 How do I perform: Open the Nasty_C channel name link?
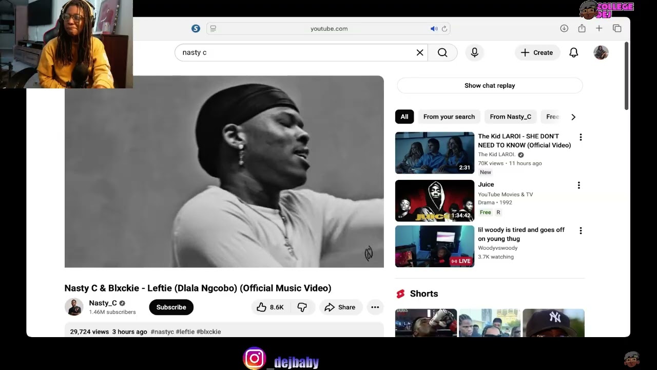[x=103, y=303]
